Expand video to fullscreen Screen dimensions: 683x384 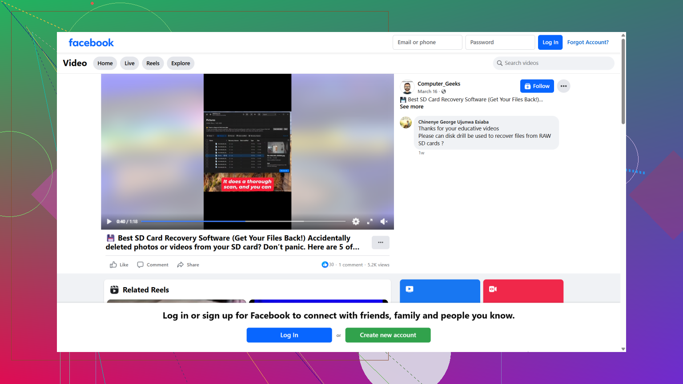point(370,221)
